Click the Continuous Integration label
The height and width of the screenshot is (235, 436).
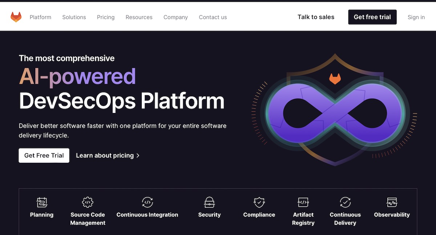[x=147, y=215]
